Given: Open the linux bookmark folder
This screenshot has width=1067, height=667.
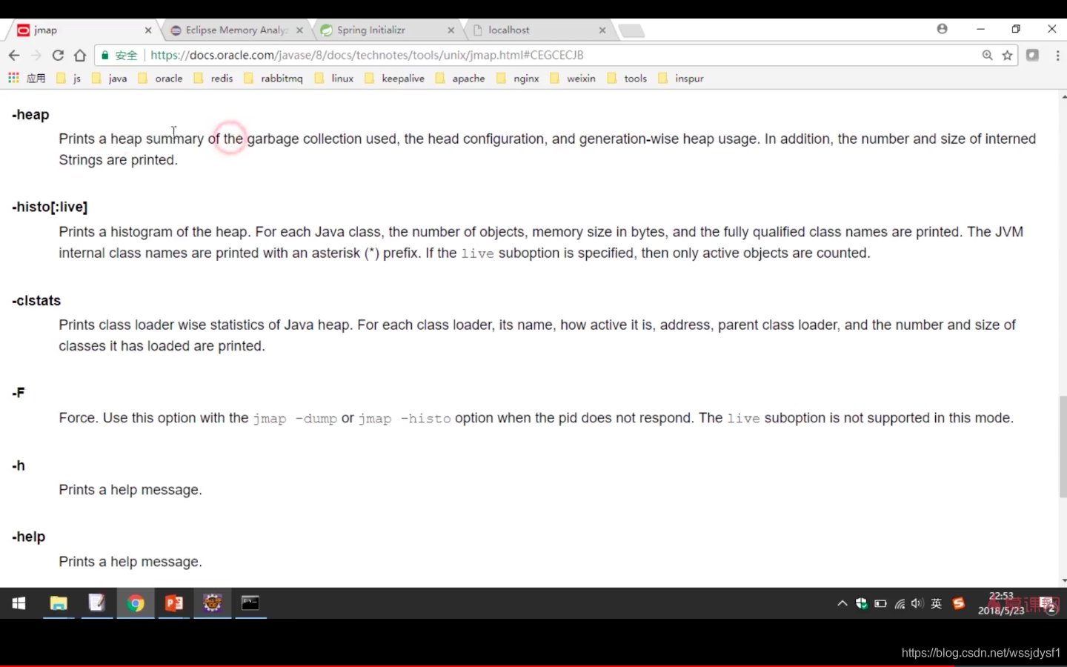Looking at the screenshot, I should (334, 79).
